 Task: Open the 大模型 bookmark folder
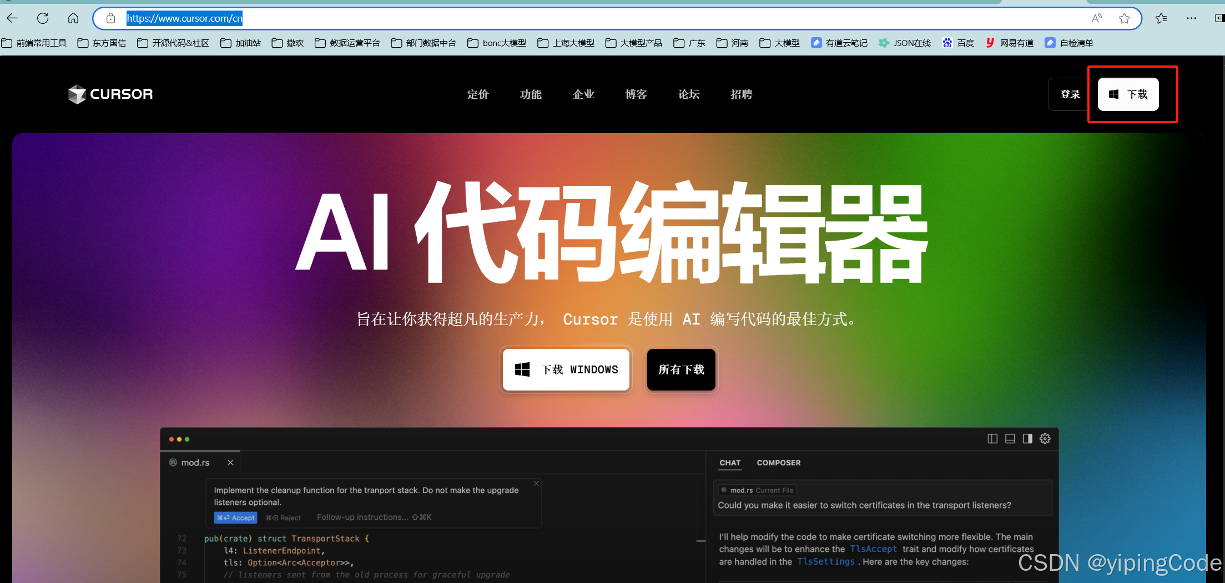click(779, 43)
